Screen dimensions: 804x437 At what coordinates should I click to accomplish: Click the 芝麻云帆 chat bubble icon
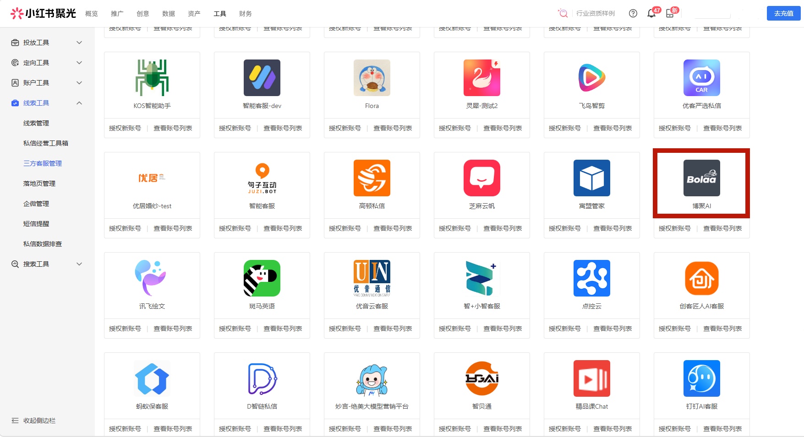point(482,178)
